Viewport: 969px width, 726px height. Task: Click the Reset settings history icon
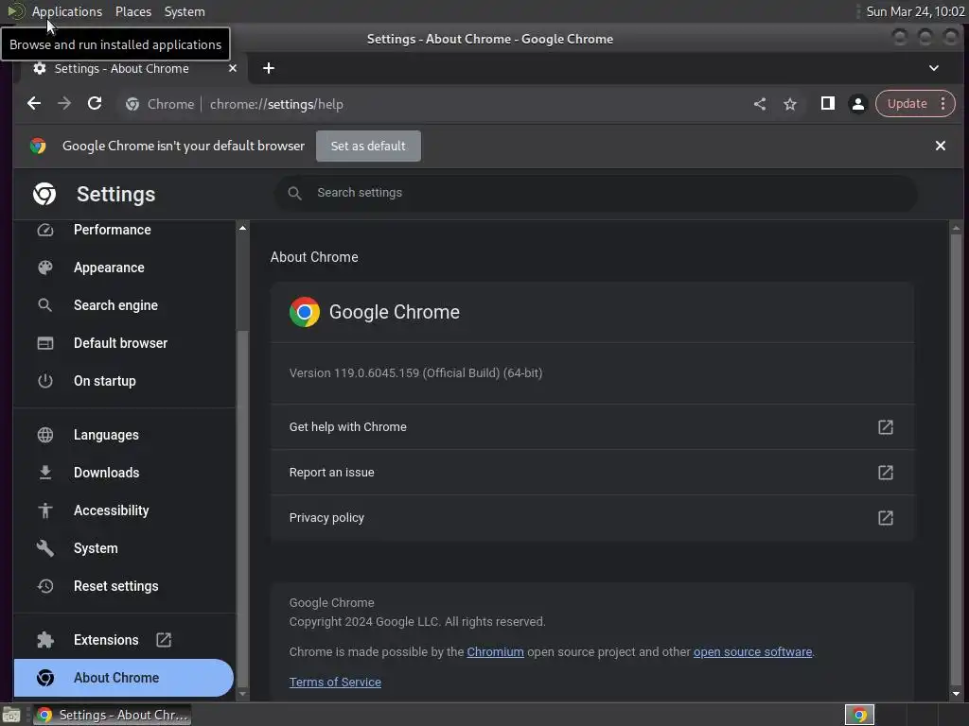(x=45, y=586)
